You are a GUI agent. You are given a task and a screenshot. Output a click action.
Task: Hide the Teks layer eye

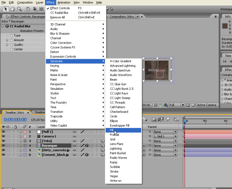(x=3, y=141)
